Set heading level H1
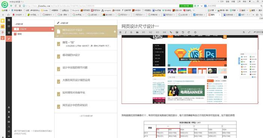This screenshot has width=263, height=138. (144, 32)
